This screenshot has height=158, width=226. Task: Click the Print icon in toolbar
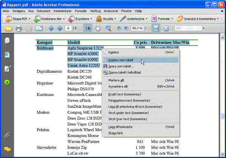[18, 29]
